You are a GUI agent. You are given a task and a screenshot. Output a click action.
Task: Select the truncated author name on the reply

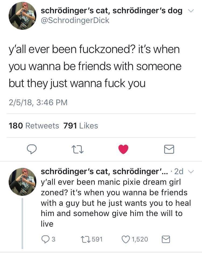[x=105, y=171]
